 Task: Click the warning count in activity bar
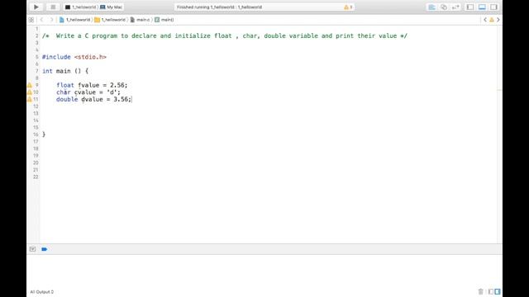point(348,7)
